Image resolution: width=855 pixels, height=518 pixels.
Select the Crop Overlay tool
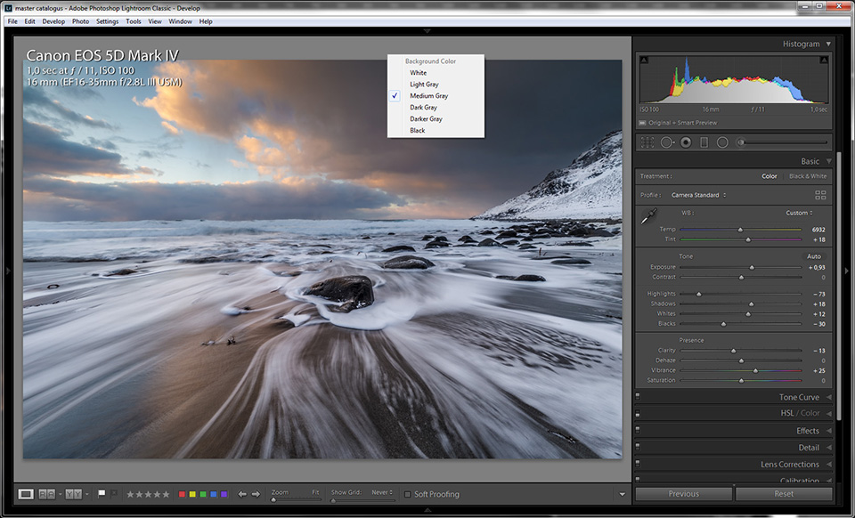point(647,142)
